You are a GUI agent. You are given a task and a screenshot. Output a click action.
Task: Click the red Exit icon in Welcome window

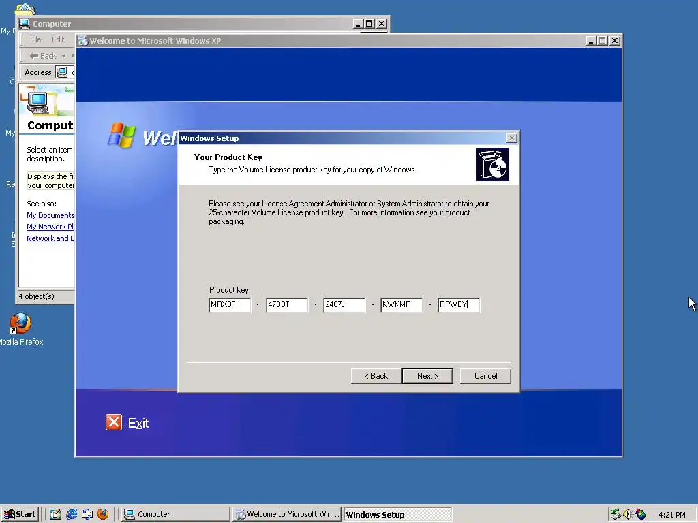114,422
